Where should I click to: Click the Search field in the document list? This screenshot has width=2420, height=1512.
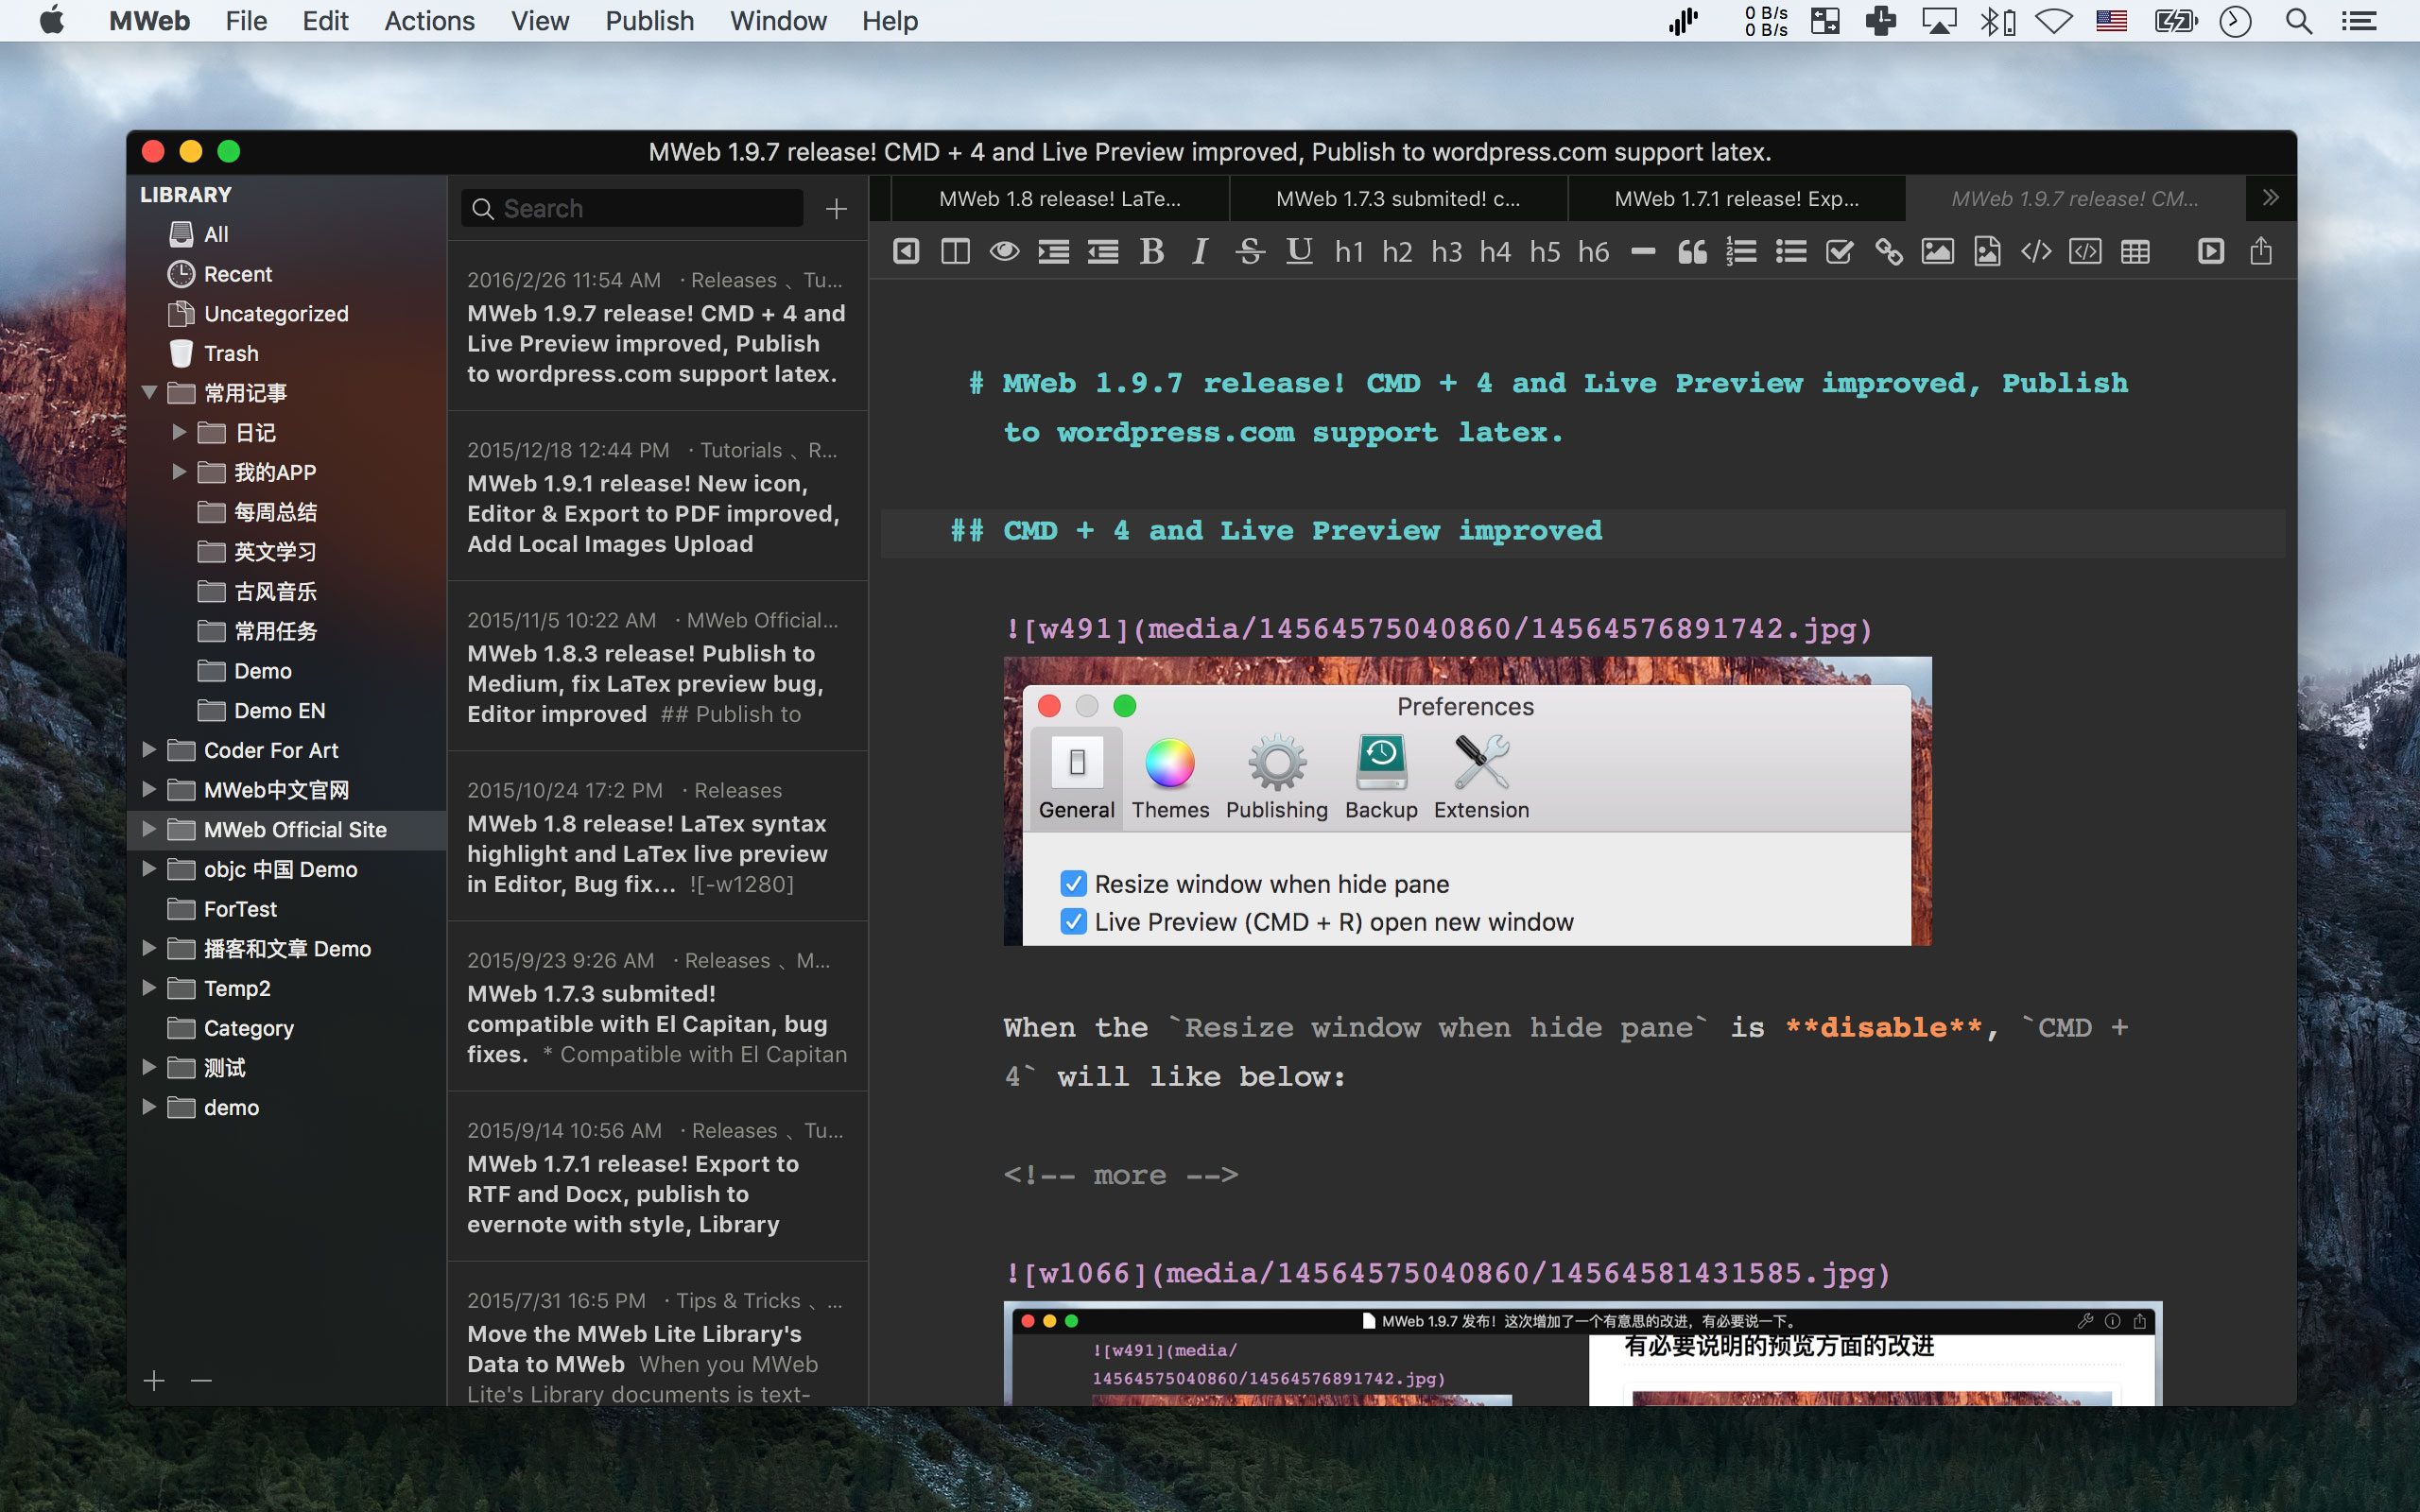point(640,208)
